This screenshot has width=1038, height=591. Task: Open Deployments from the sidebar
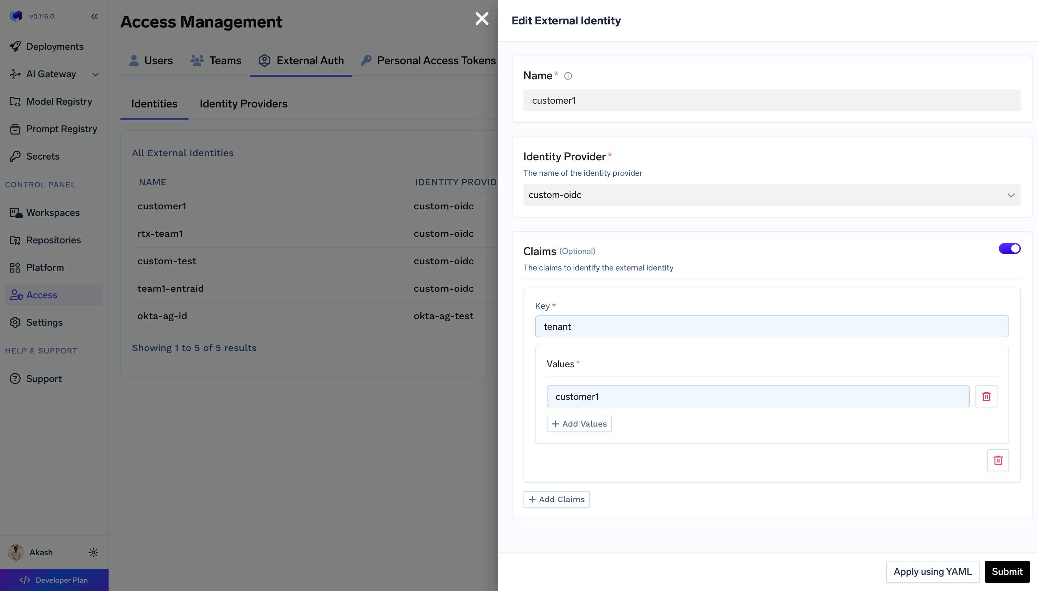coord(54,47)
